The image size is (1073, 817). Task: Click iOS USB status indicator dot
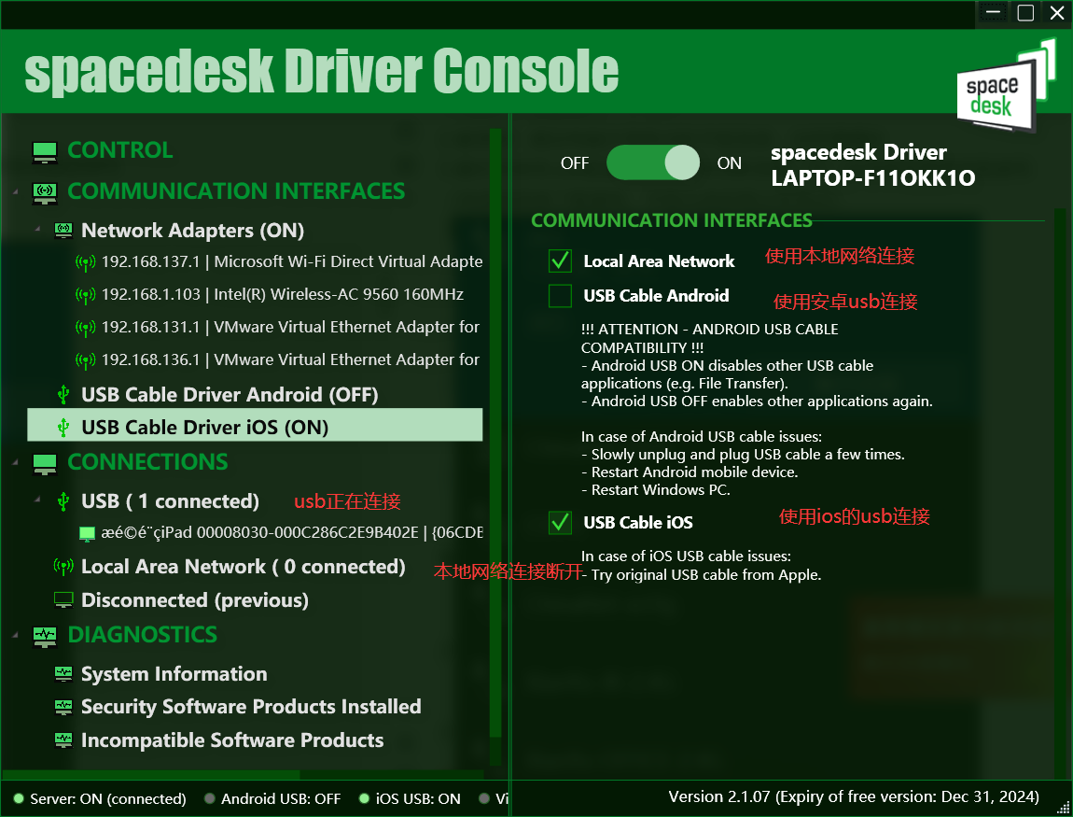365,798
